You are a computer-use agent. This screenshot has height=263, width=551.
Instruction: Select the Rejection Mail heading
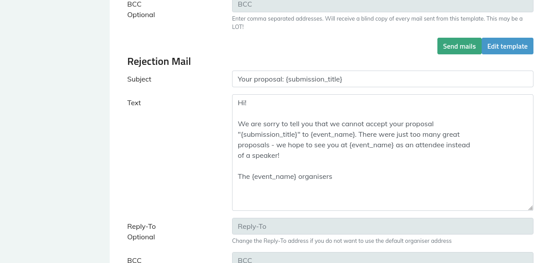[159, 61]
